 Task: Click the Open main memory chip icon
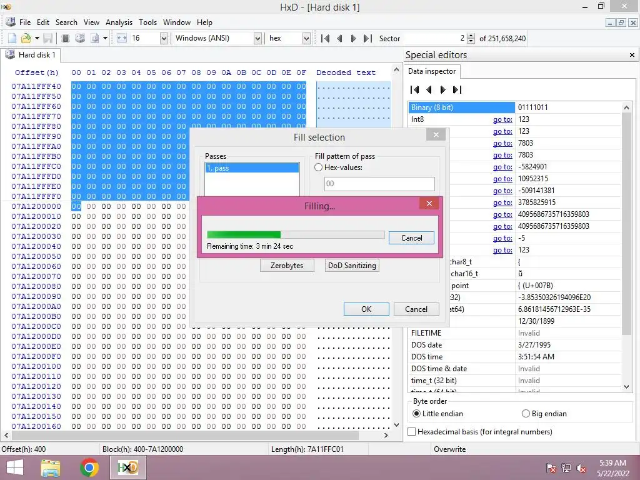(x=65, y=38)
